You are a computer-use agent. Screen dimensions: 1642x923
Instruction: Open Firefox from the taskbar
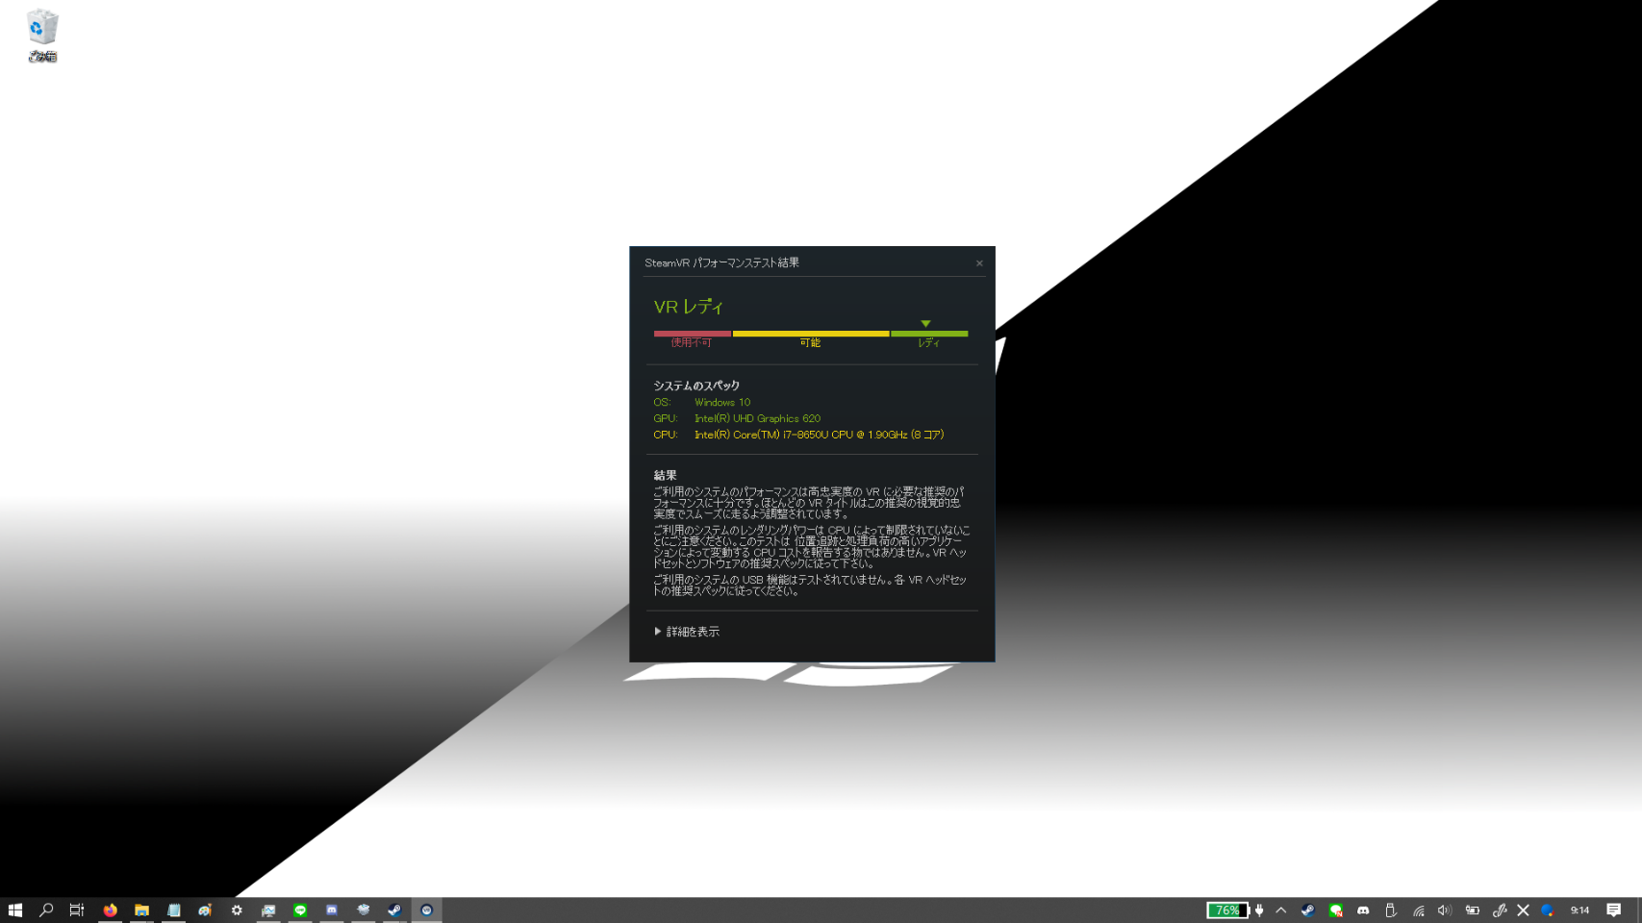[x=111, y=910]
